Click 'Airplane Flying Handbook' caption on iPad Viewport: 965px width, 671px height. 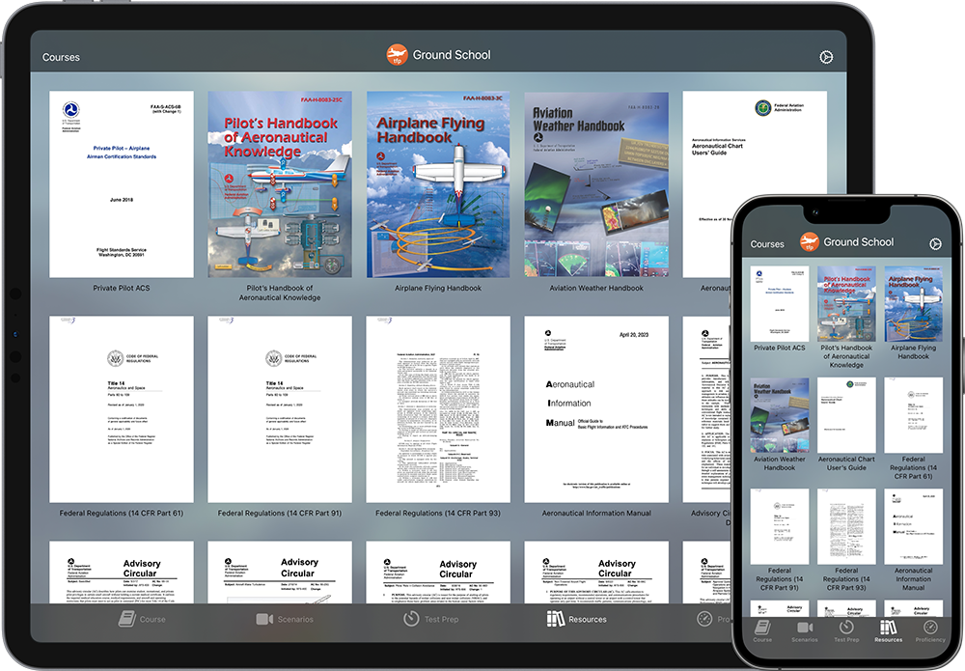[x=438, y=288]
